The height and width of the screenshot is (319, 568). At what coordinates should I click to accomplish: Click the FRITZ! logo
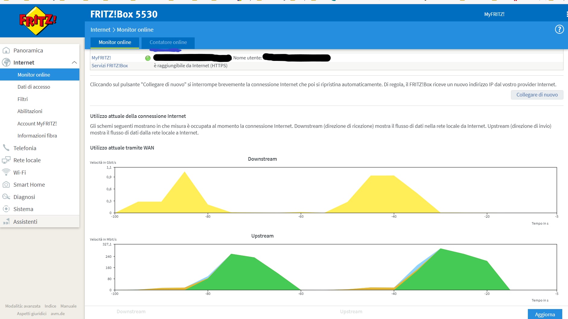(38, 21)
